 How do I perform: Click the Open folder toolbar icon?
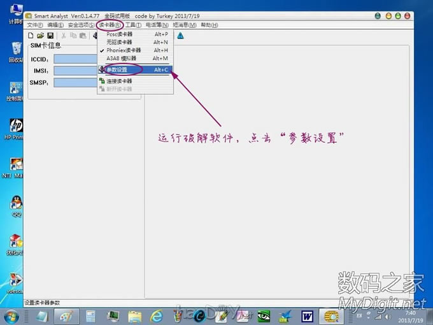coord(40,36)
